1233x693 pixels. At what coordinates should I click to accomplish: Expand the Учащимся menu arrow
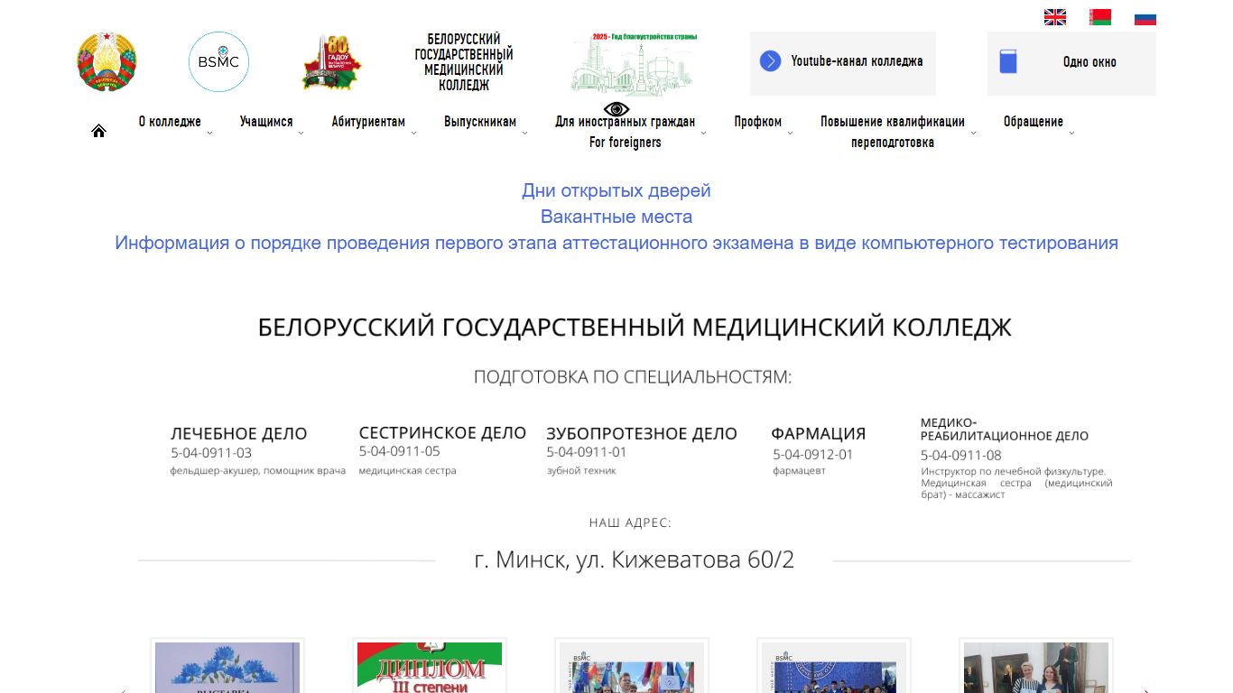(x=301, y=133)
